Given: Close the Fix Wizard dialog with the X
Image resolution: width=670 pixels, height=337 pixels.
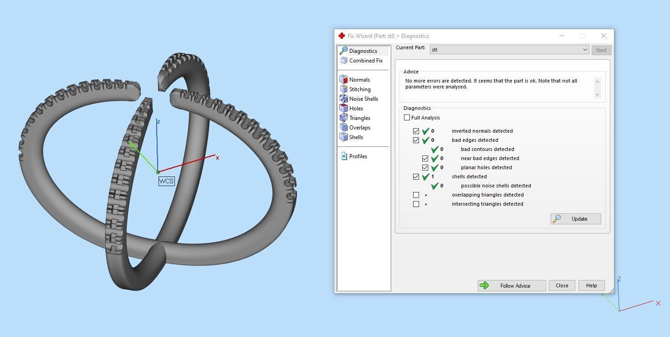Looking at the screenshot, I should coord(604,36).
